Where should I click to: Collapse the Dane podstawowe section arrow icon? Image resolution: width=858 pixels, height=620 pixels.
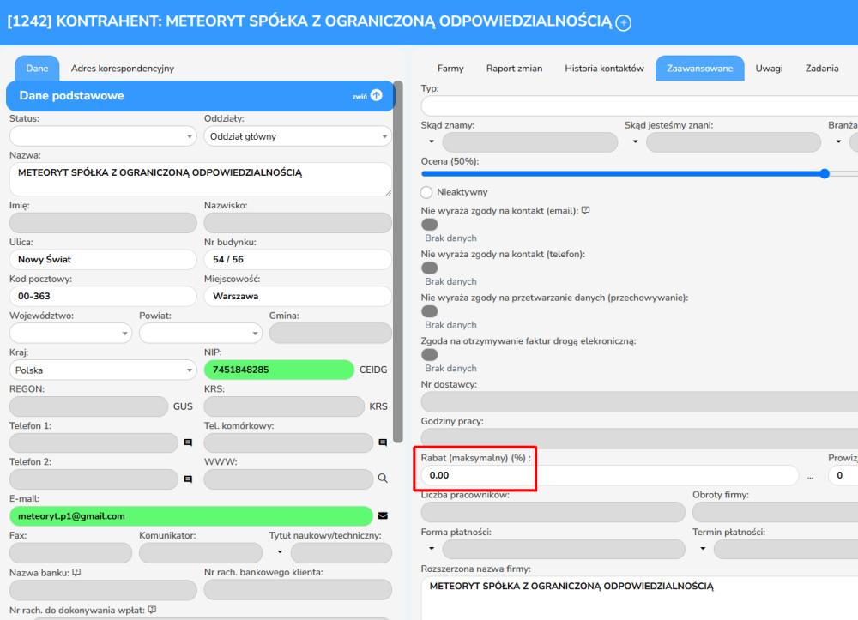click(377, 95)
